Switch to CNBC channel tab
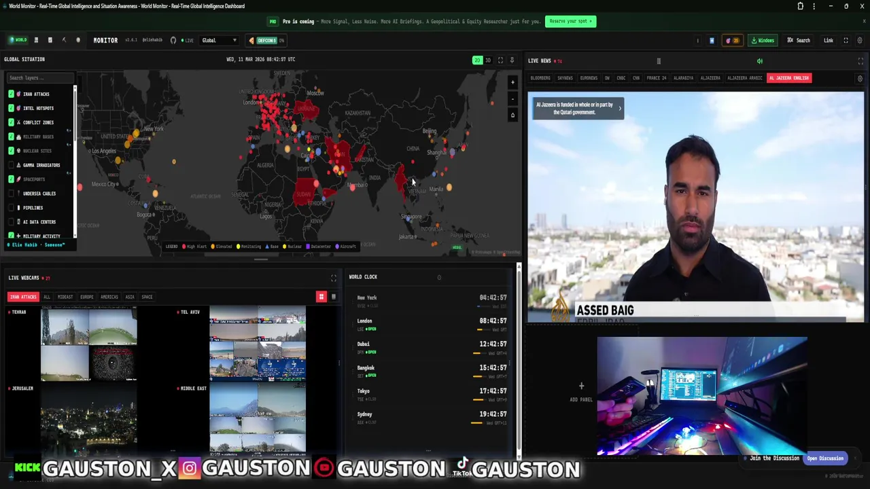 tap(621, 78)
